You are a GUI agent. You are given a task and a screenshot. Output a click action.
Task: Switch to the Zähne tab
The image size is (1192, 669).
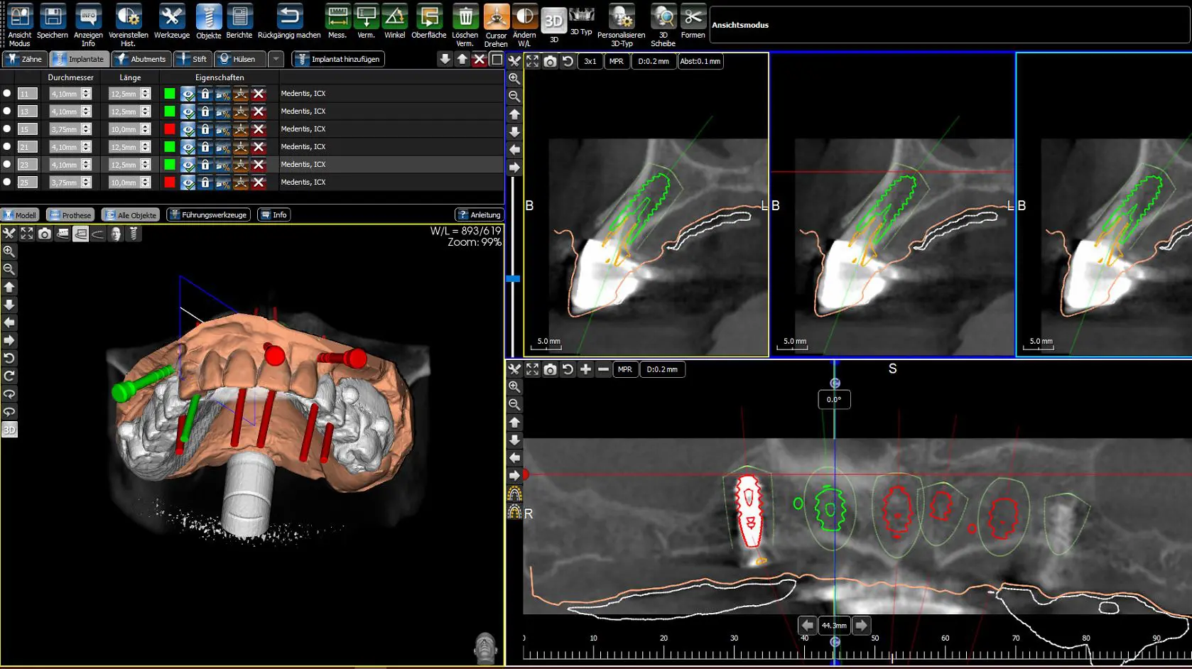[x=25, y=59]
